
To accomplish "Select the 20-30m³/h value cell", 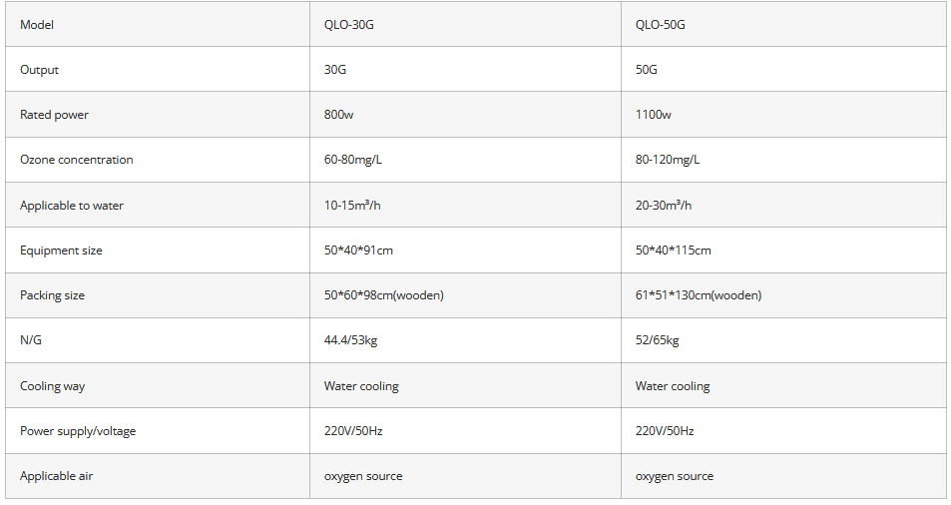I will pos(664,206).
